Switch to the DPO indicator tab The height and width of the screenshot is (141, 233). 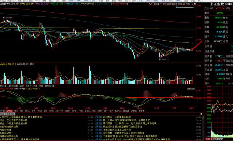74,111
